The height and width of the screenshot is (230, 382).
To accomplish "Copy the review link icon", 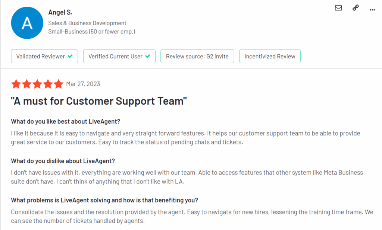I will click(x=355, y=8).
